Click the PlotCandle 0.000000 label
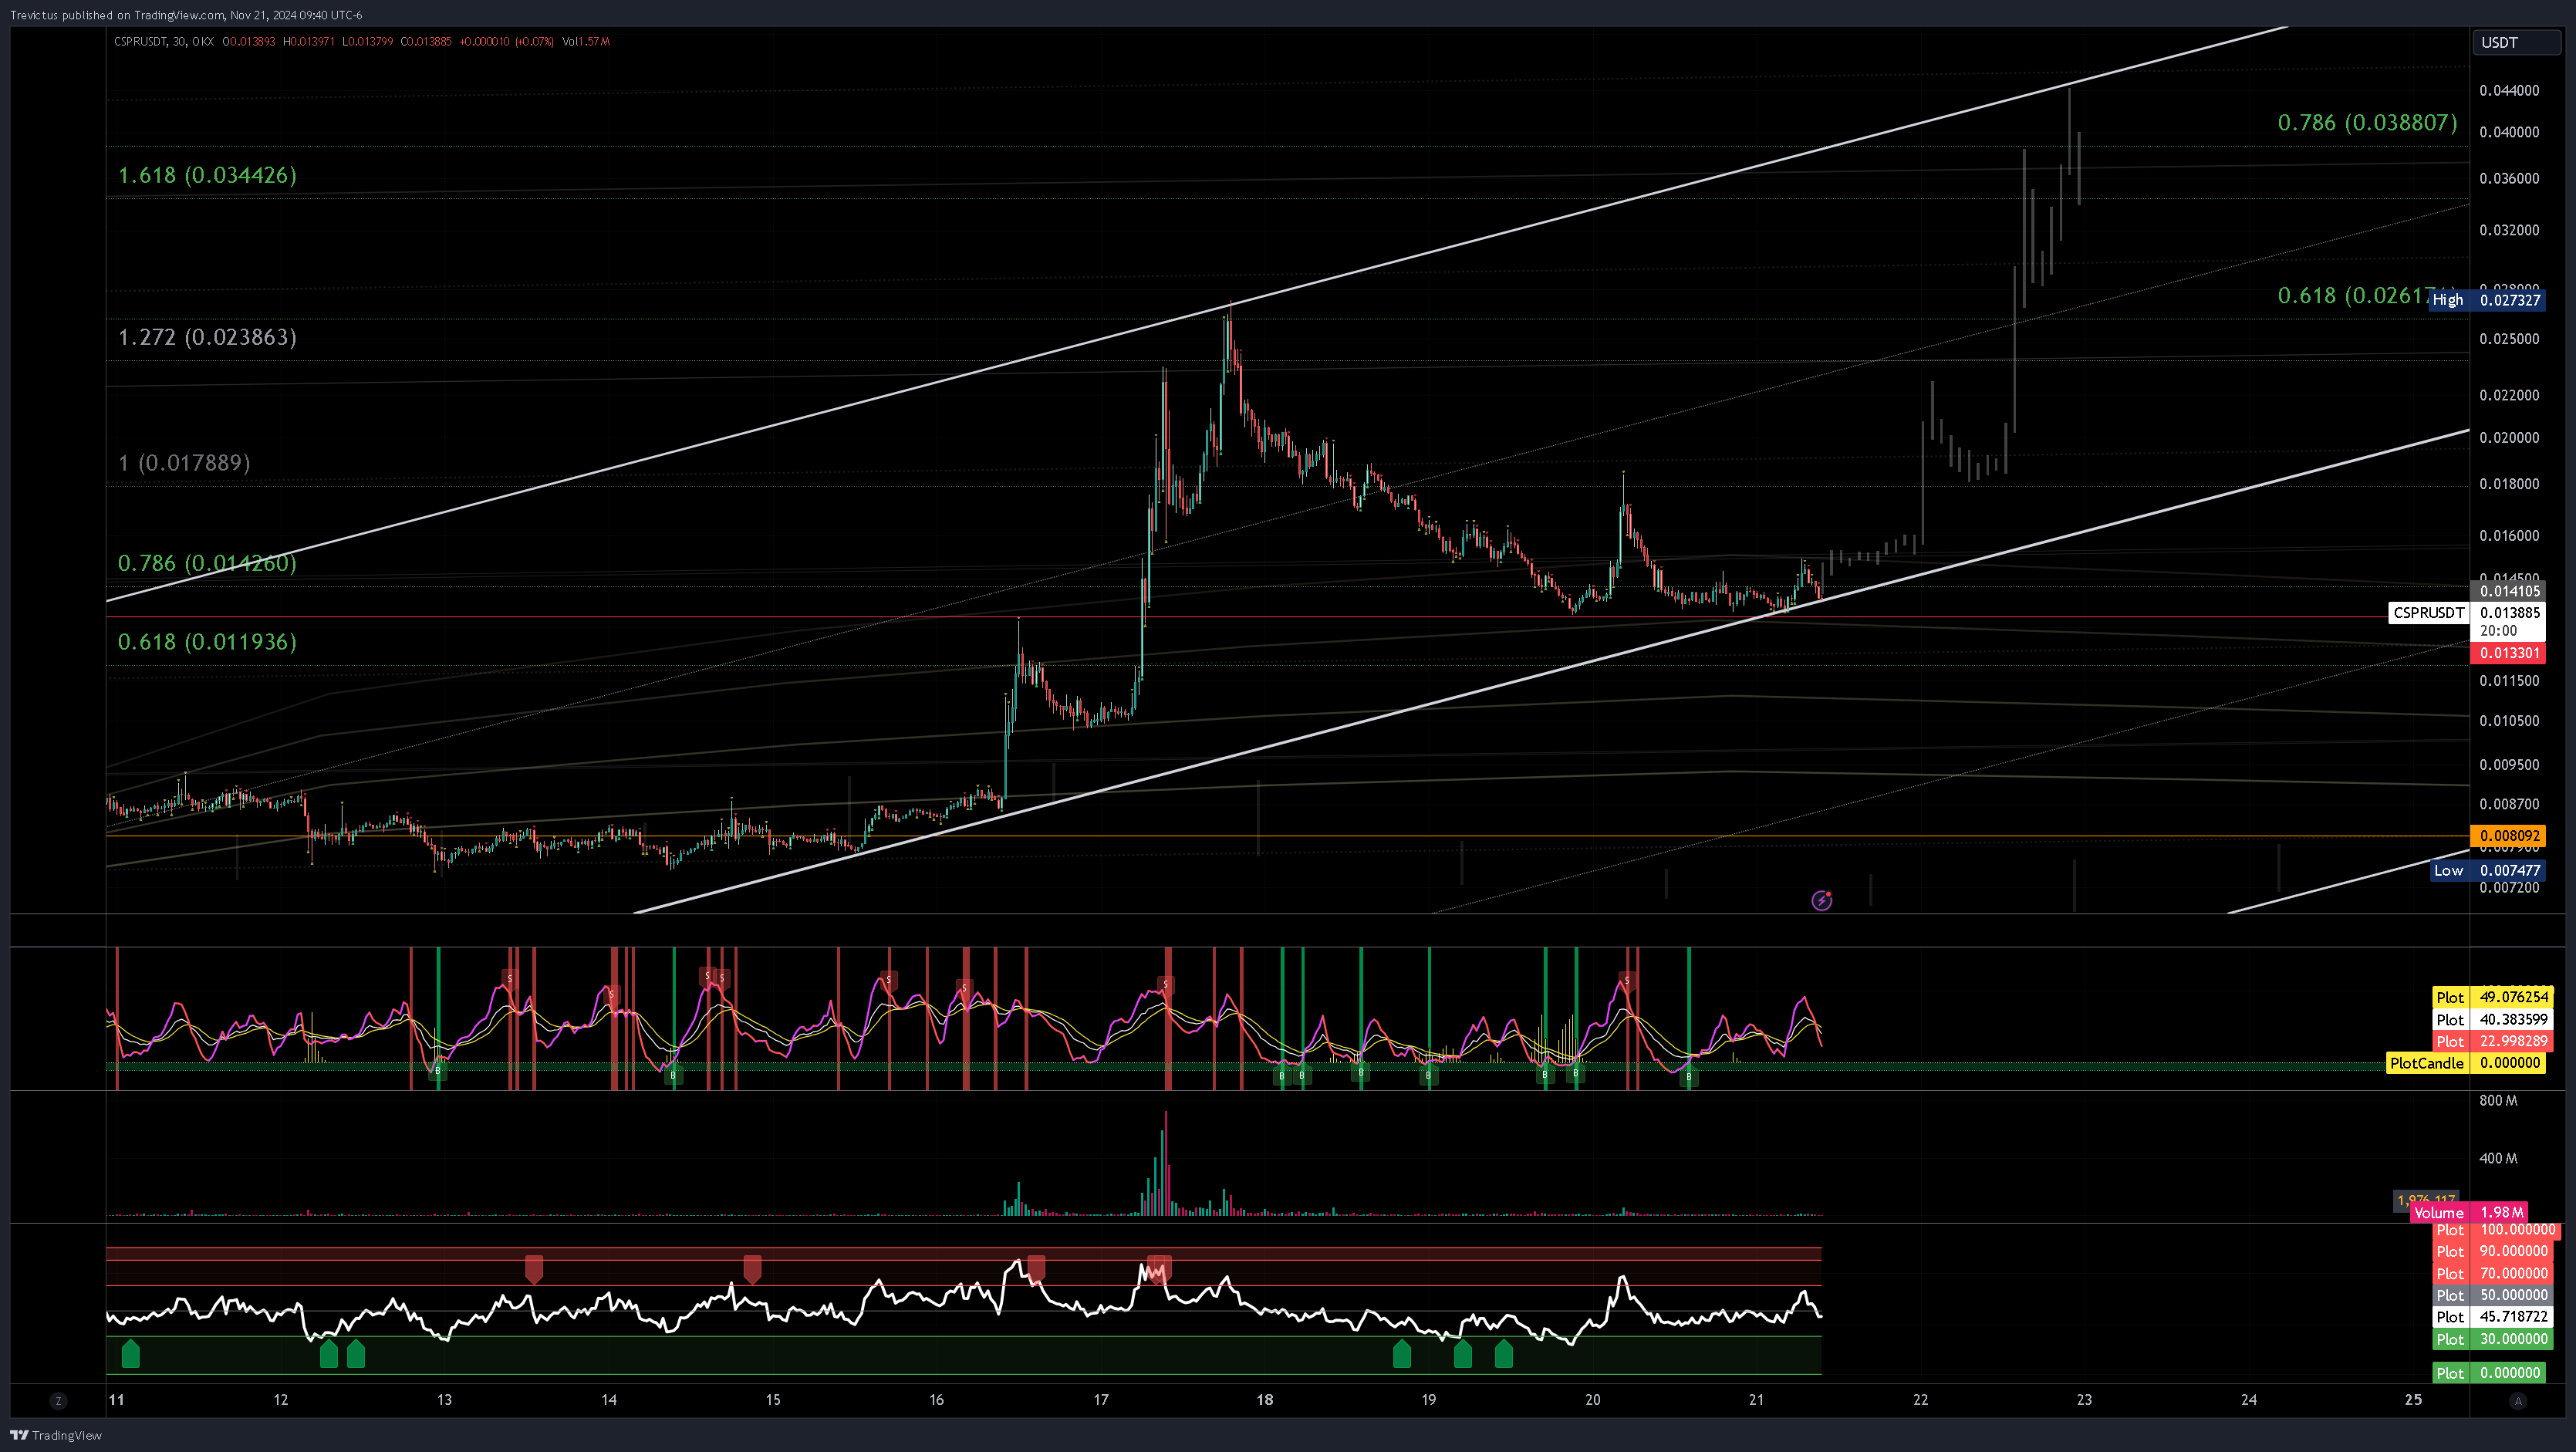This screenshot has width=2576, height=1452. pyautogui.click(x=2466, y=1063)
